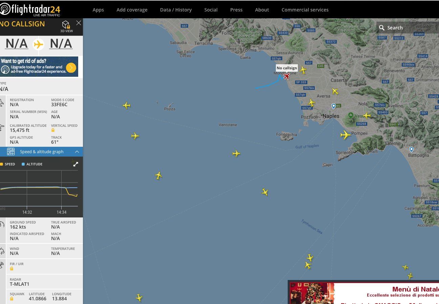Viewport: 439px width, 304px height.
Task: Open the Commercial services menu
Action: (305, 10)
